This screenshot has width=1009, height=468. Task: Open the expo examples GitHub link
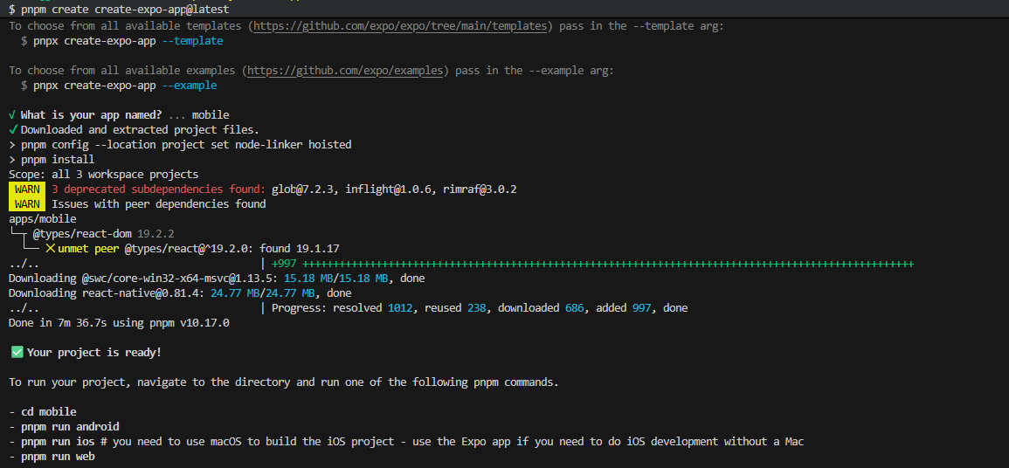[345, 70]
